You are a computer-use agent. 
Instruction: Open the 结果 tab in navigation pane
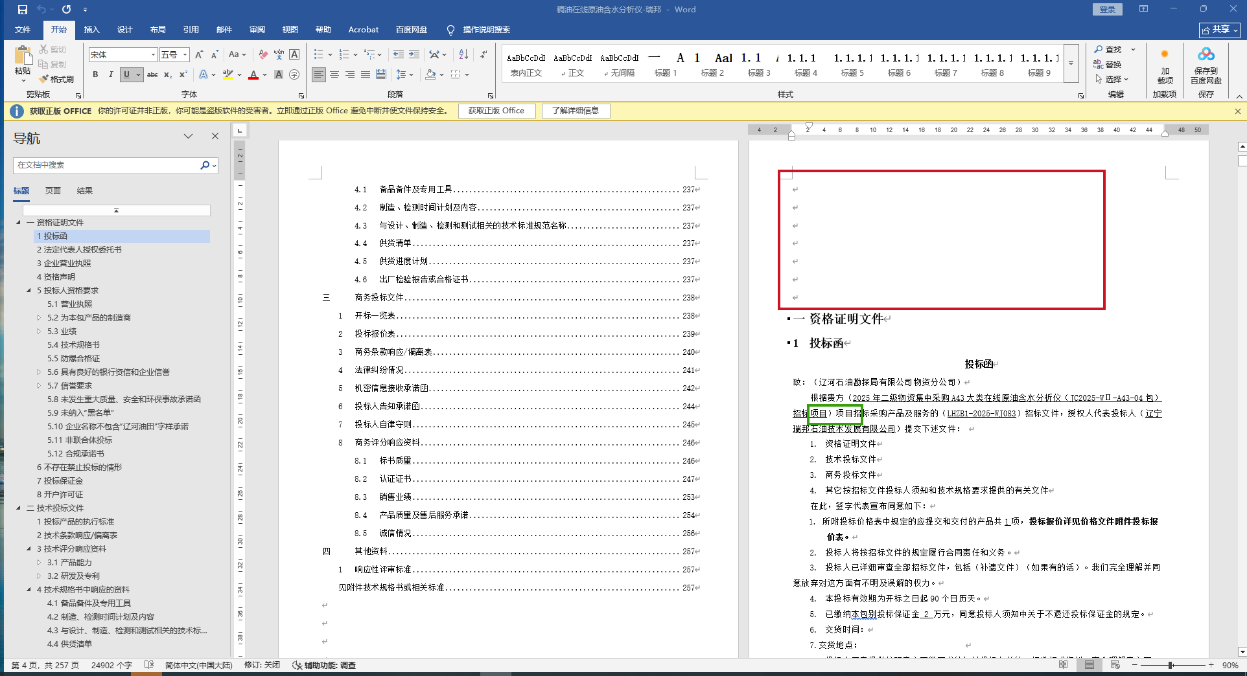click(x=85, y=191)
